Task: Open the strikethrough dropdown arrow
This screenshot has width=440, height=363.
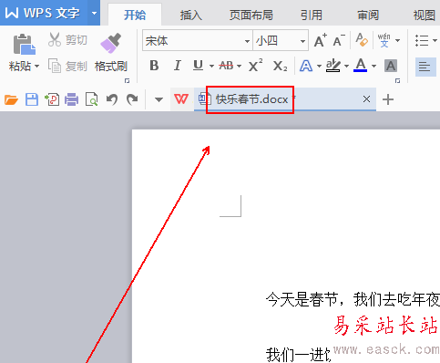Action: tap(239, 66)
